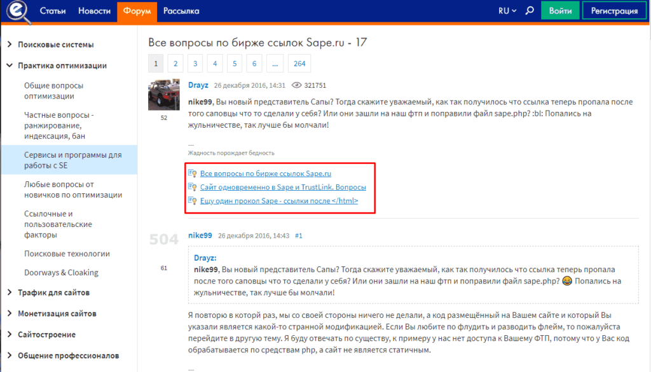This screenshot has width=651, height=372.
Task: Open the search magnifier in header
Action: point(530,11)
